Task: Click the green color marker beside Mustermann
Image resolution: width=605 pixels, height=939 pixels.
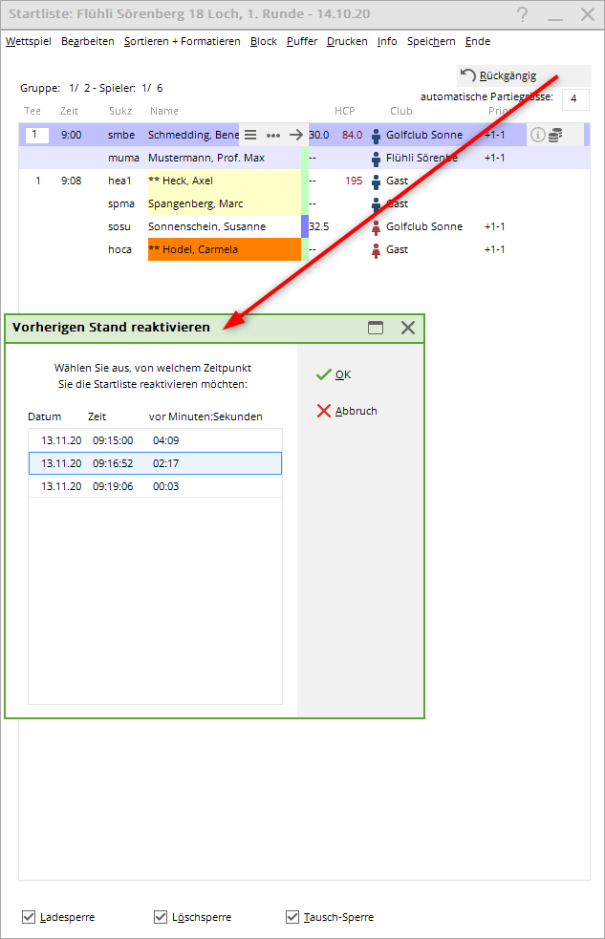Action: coord(304,158)
